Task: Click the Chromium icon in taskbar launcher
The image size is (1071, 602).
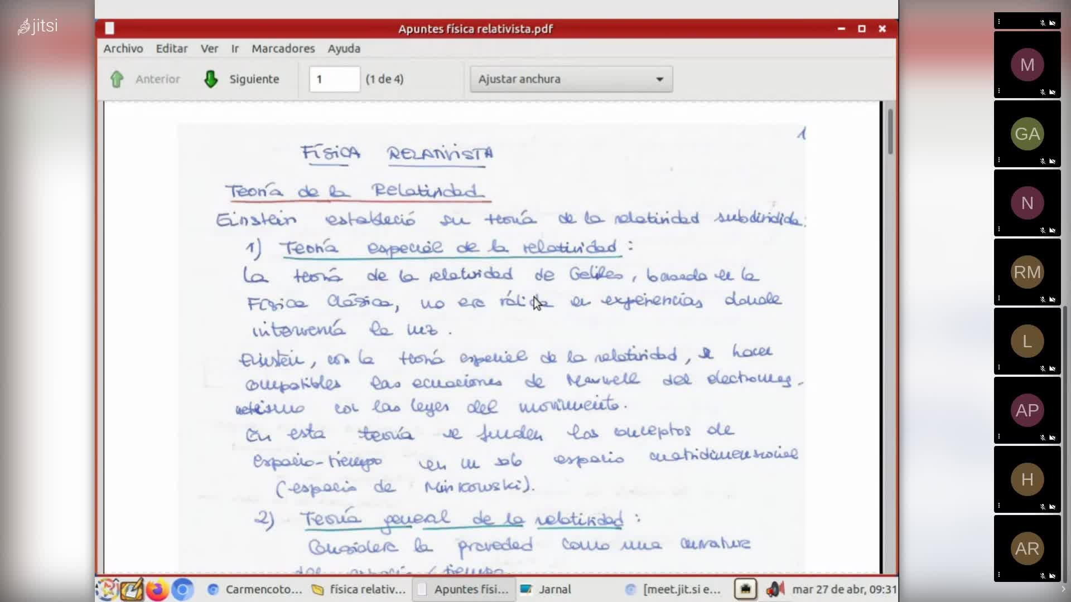Action: [182, 589]
